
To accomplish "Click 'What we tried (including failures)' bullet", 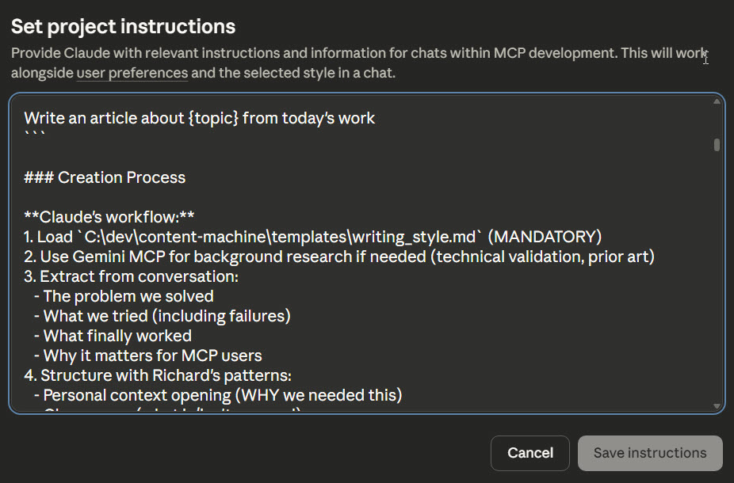I will [x=166, y=316].
